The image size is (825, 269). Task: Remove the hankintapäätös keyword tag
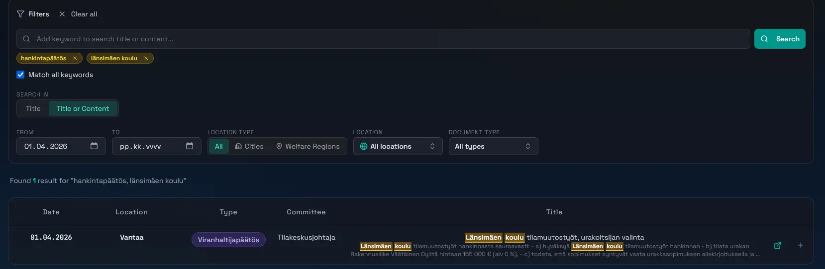[x=75, y=58]
